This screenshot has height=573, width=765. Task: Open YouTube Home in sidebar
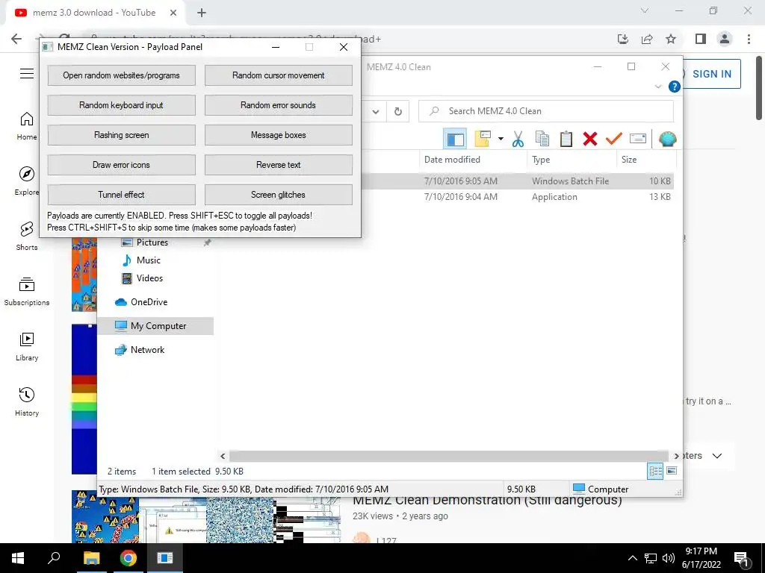[x=27, y=125]
